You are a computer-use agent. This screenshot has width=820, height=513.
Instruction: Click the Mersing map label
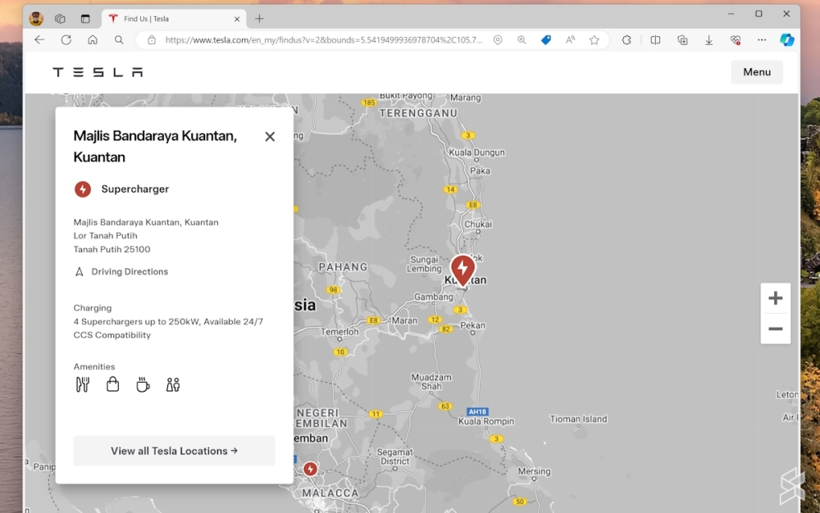pyautogui.click(x=534, y=471)
